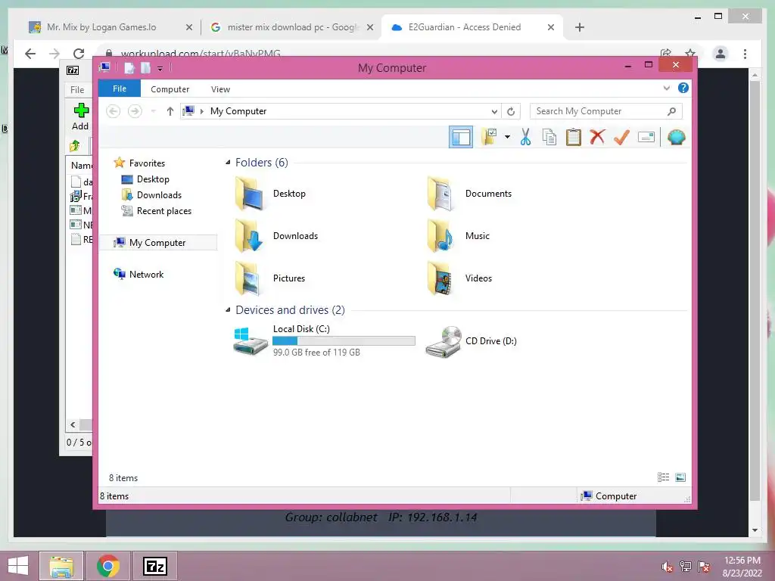Image resolution: width=775 pixels, height=581 pixels.
Task: Reload the Chrome page
Action: click(x=79, y=54)
